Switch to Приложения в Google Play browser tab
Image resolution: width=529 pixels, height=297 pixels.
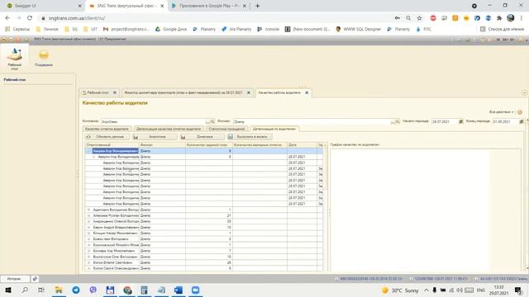pos(209,6)
